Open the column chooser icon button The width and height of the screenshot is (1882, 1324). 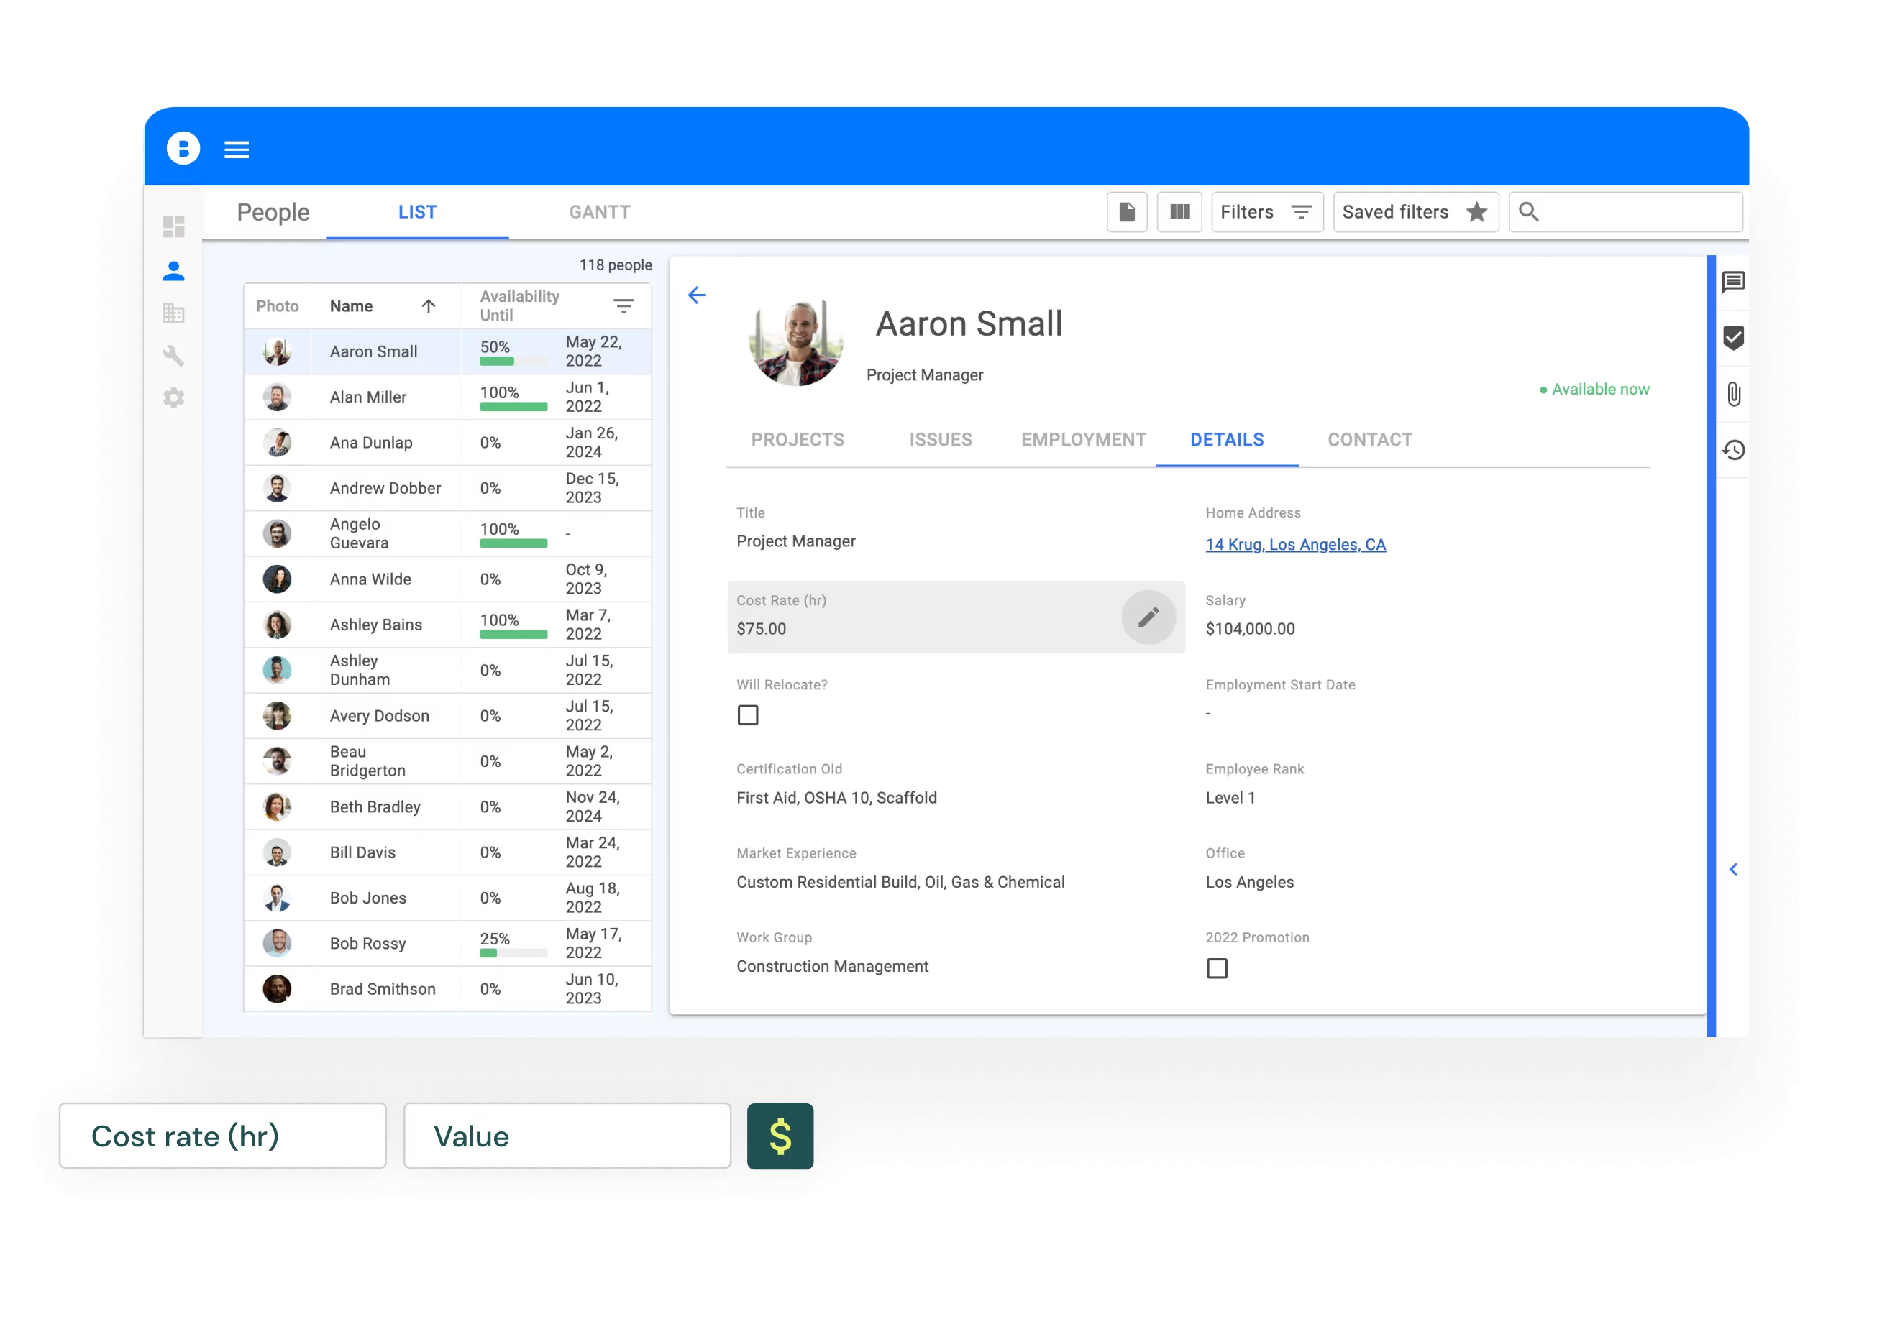(1179, 212)
